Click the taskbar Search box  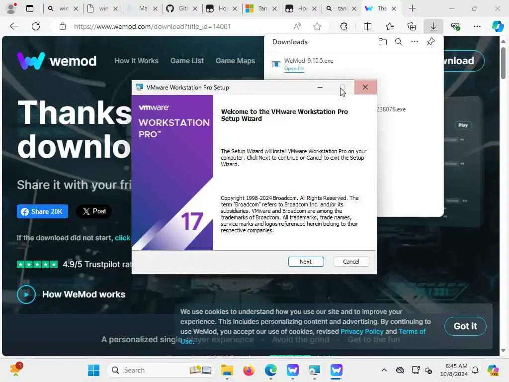(x=161, y=370)
